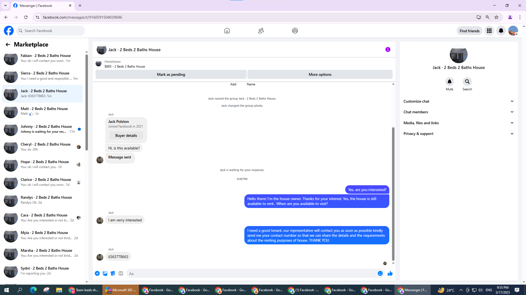The height and width of the screenshot is (295, 526).
Task: Open Johnny's unread chat conversation
Action: (x=42, y=129)
